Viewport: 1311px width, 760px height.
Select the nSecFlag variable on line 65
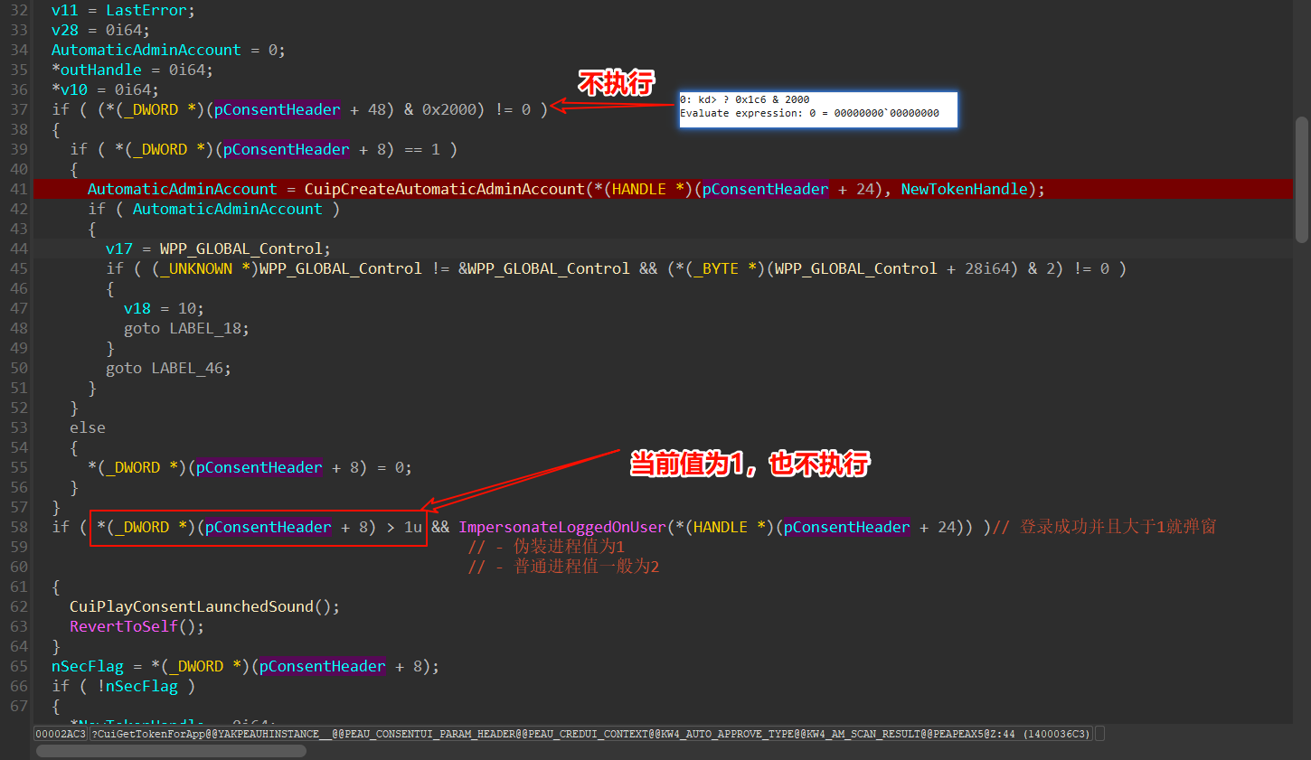(x=87, y=666)
